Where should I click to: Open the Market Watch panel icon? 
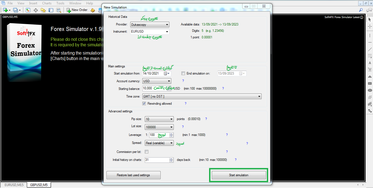(28, 10)
